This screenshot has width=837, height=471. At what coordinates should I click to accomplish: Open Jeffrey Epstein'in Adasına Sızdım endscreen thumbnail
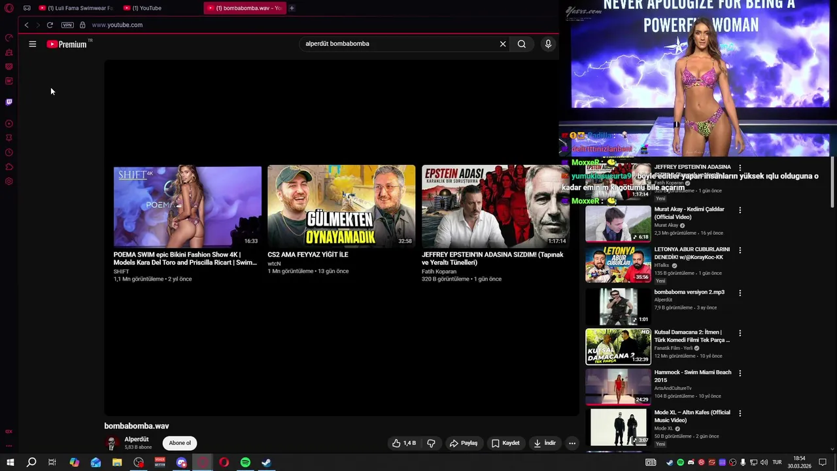(495, 207)
